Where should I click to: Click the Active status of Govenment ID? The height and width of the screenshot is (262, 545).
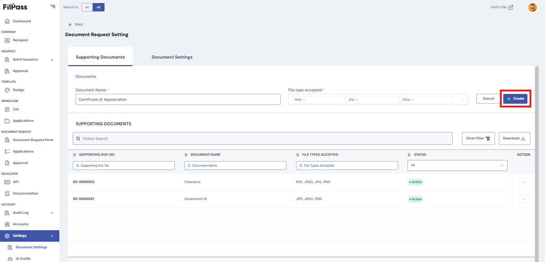(415, 199)
